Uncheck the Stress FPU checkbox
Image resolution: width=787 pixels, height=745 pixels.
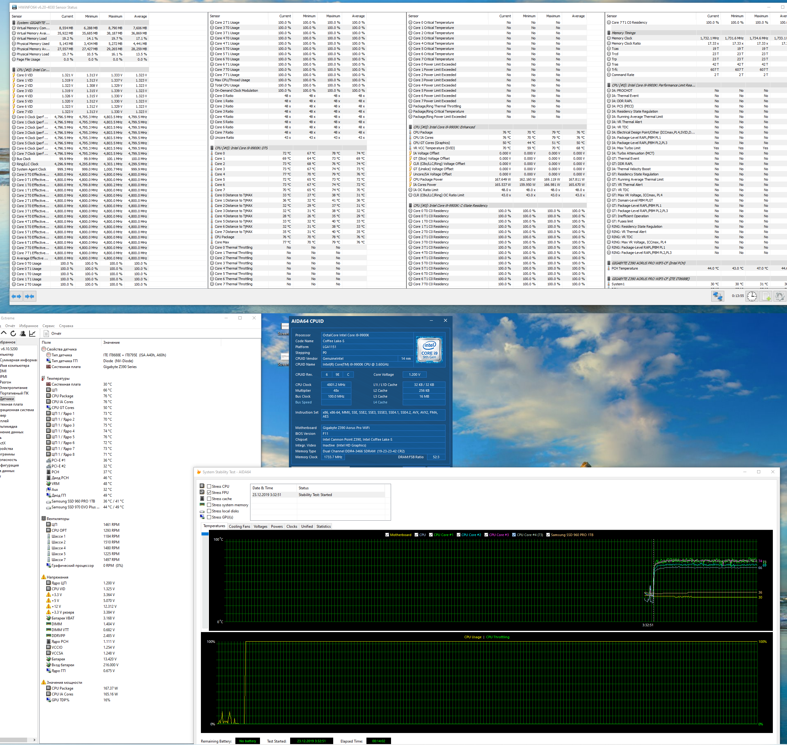point(209,492)
